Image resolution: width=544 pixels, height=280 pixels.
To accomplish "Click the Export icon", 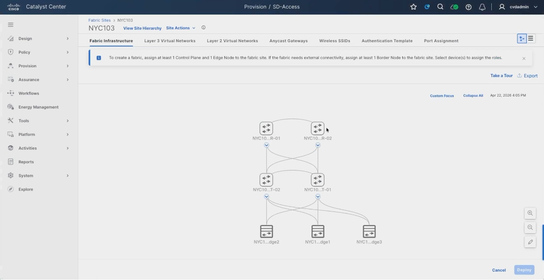I will 519,76.
